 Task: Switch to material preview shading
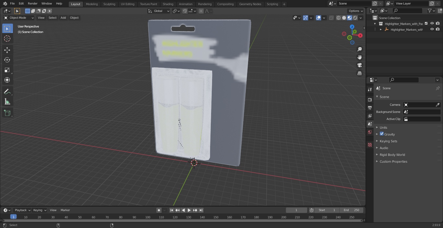point(350,18)
